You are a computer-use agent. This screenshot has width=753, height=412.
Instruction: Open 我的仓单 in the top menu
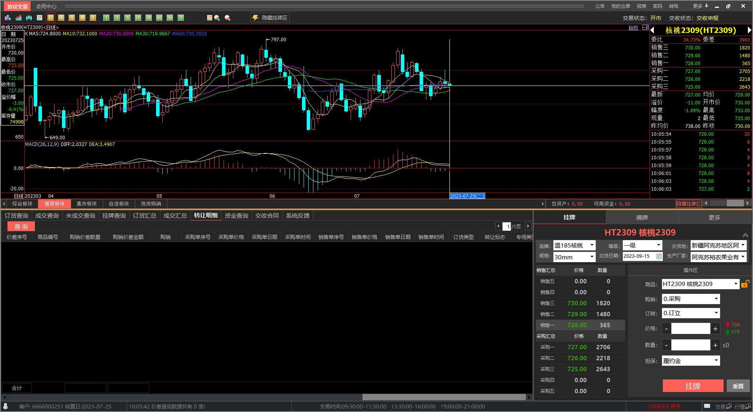(x=620, y=6)
